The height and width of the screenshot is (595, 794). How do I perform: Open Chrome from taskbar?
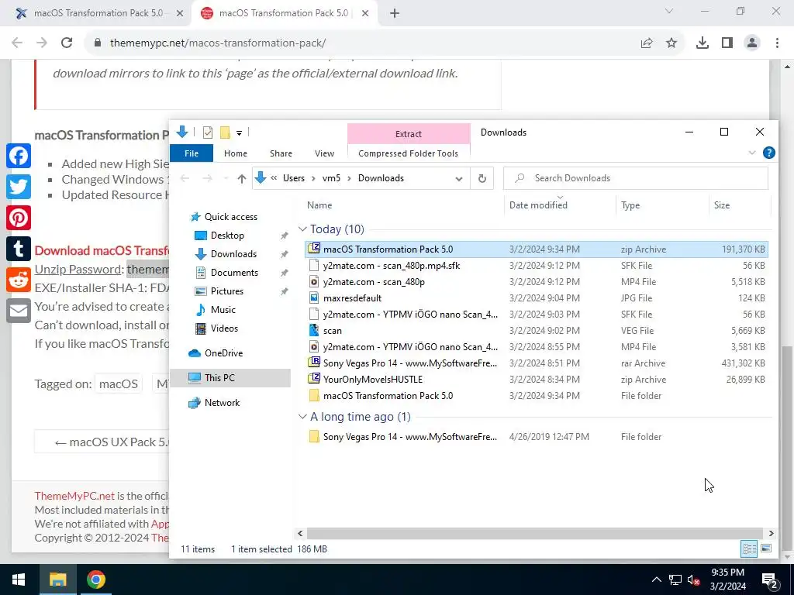pos(95,580)
